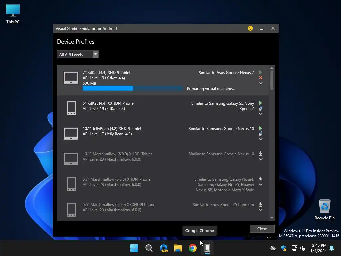341x256 pixels.
Task: Open File Explorer from the taskbar
Action: [x=178, y=248]
